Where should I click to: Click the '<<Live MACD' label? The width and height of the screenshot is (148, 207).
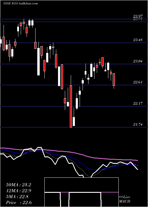[x=125, y=199]
